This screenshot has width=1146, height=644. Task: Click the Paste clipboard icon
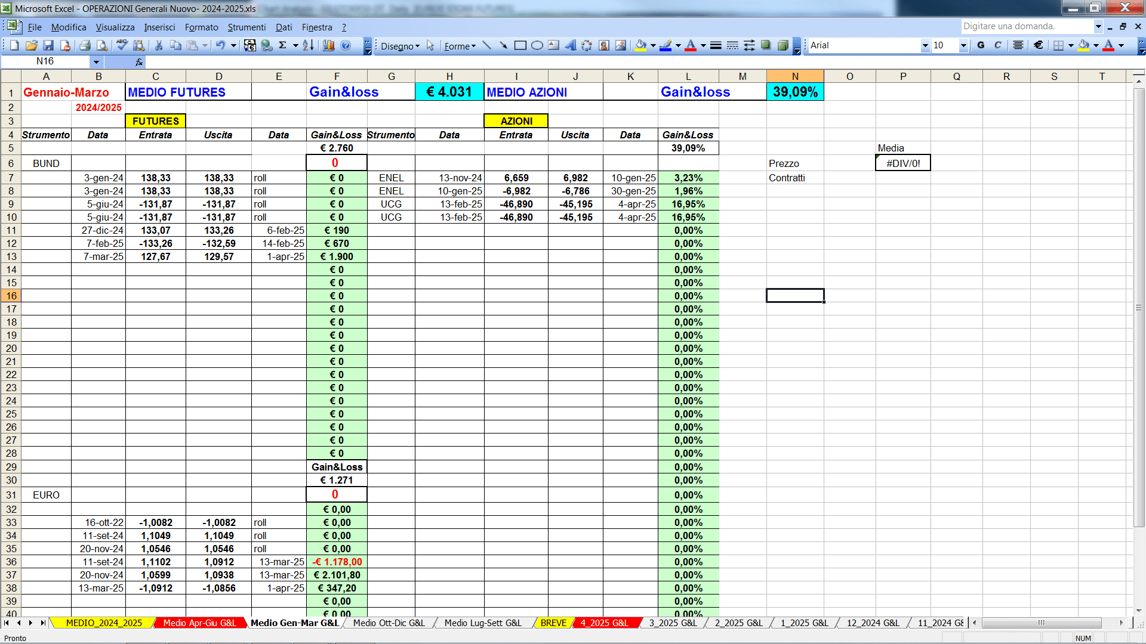point(192,45)
